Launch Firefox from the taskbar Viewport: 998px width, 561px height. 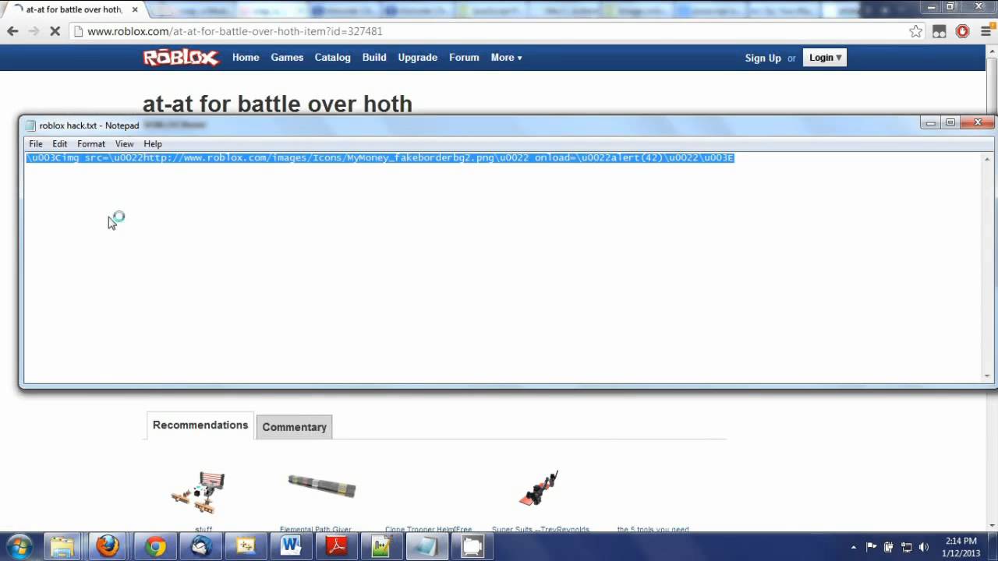point(108,546)
